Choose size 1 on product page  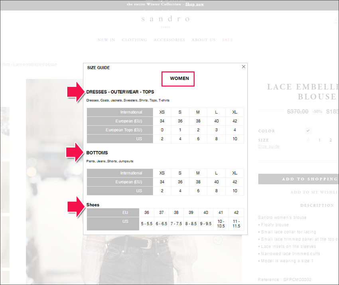coord(319,140)
